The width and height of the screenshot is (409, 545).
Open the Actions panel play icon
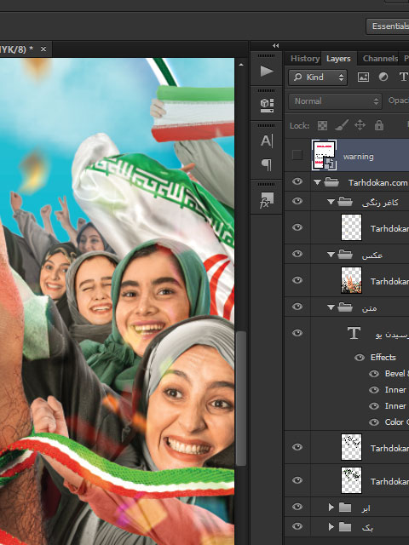(267, 72)
